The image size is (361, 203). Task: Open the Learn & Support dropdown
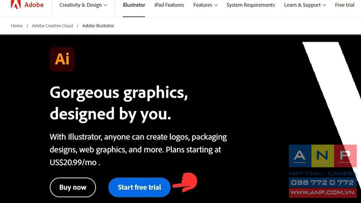pyautogui.click(x=305, y=5)
